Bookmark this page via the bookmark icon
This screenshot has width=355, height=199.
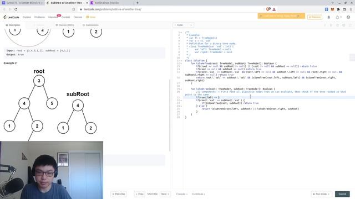[74, 9]
